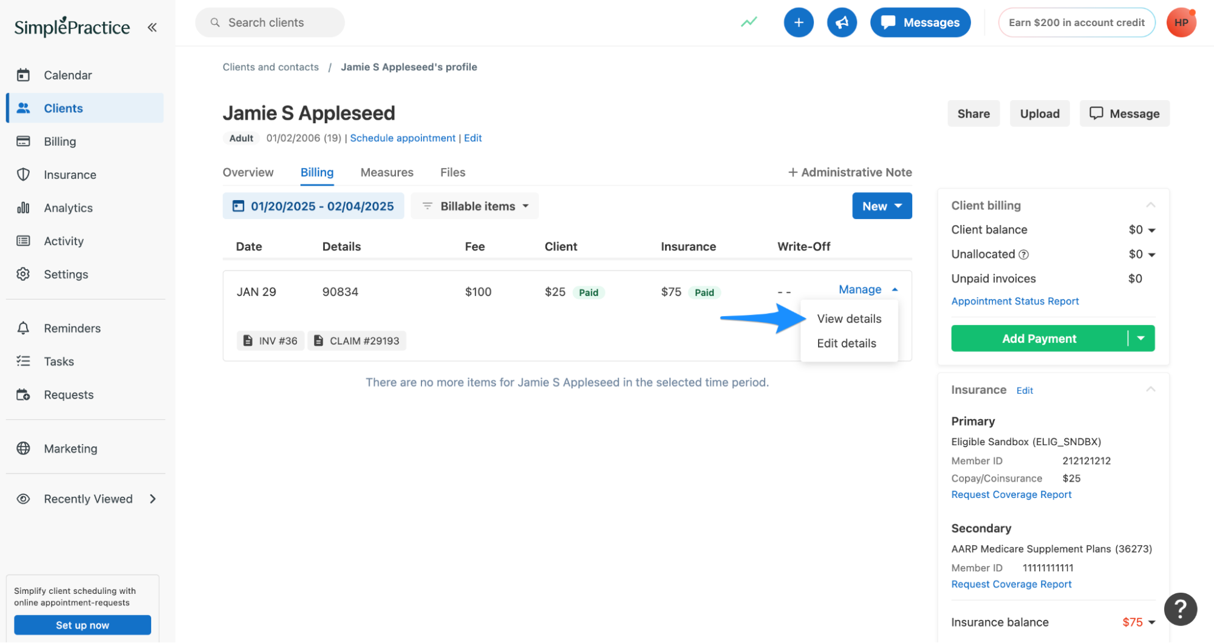The width and height of the screenshot is (1214, 643).
Task: Open date range 01/20/2025 - 02/04/2025 picker
Action: [x=313, y=206]
